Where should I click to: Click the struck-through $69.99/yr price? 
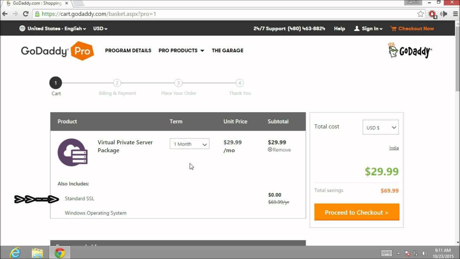pos(279,202)
